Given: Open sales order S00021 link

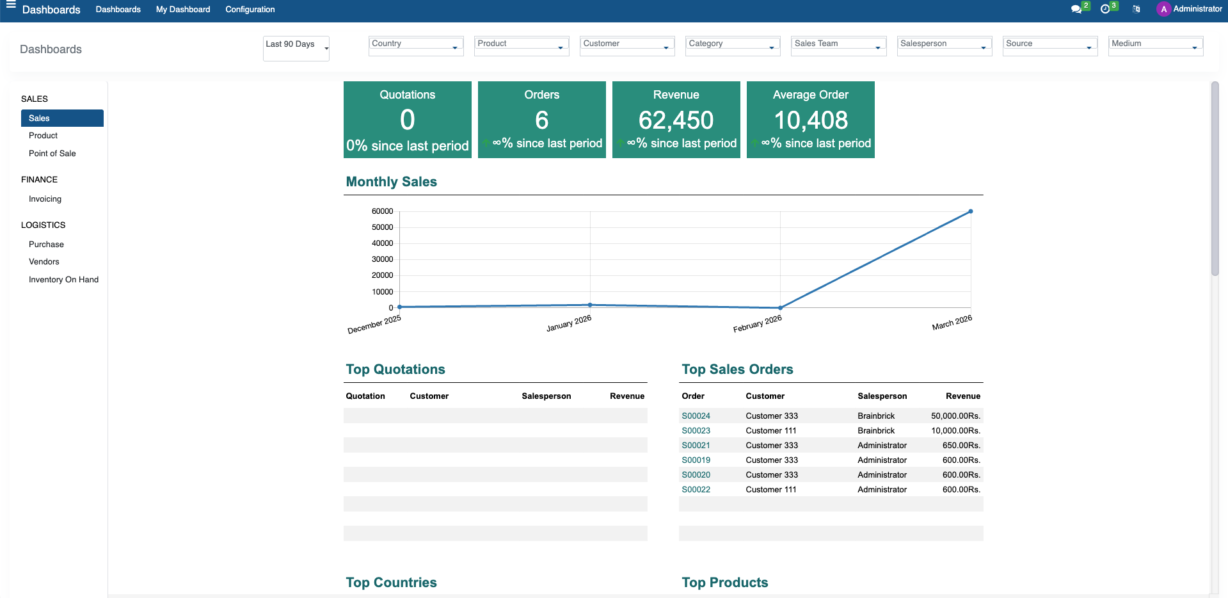Looking at the screenshot, I should 696,446.
